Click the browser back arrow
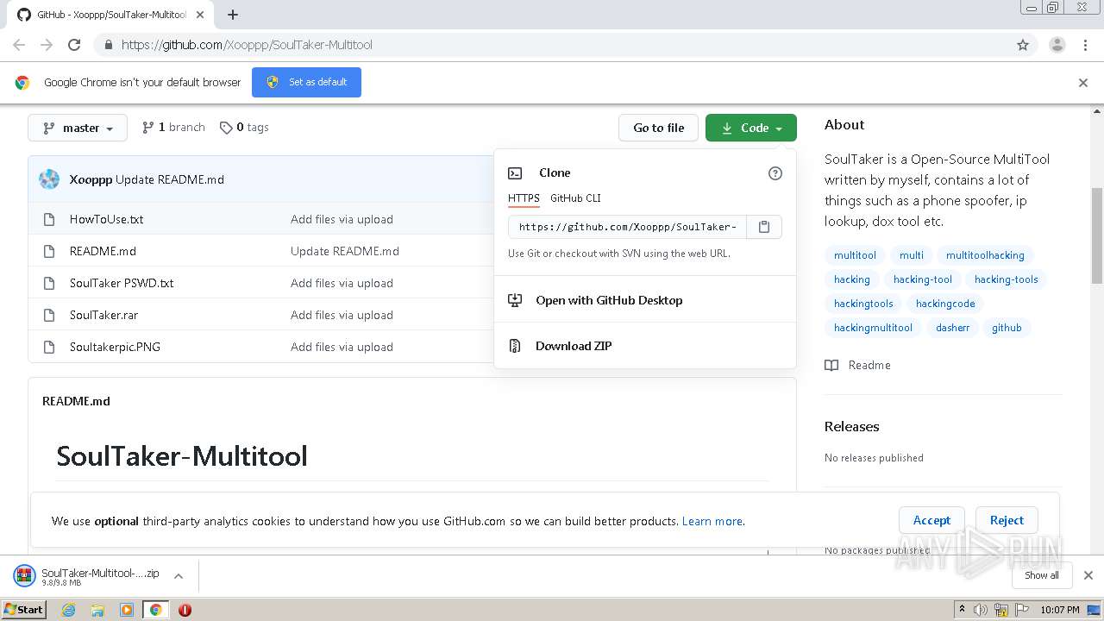 click(x=19, y=45)
